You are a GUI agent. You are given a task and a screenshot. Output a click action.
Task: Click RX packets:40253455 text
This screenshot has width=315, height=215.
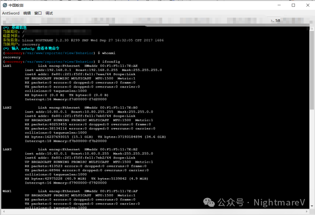(x=46, y=124)
